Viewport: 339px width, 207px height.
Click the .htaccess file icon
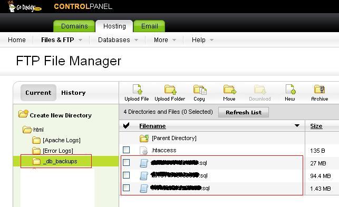pos(143,151)
